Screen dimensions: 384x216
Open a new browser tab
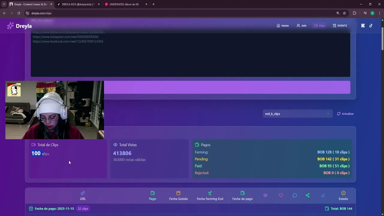(x=154, y=4)
